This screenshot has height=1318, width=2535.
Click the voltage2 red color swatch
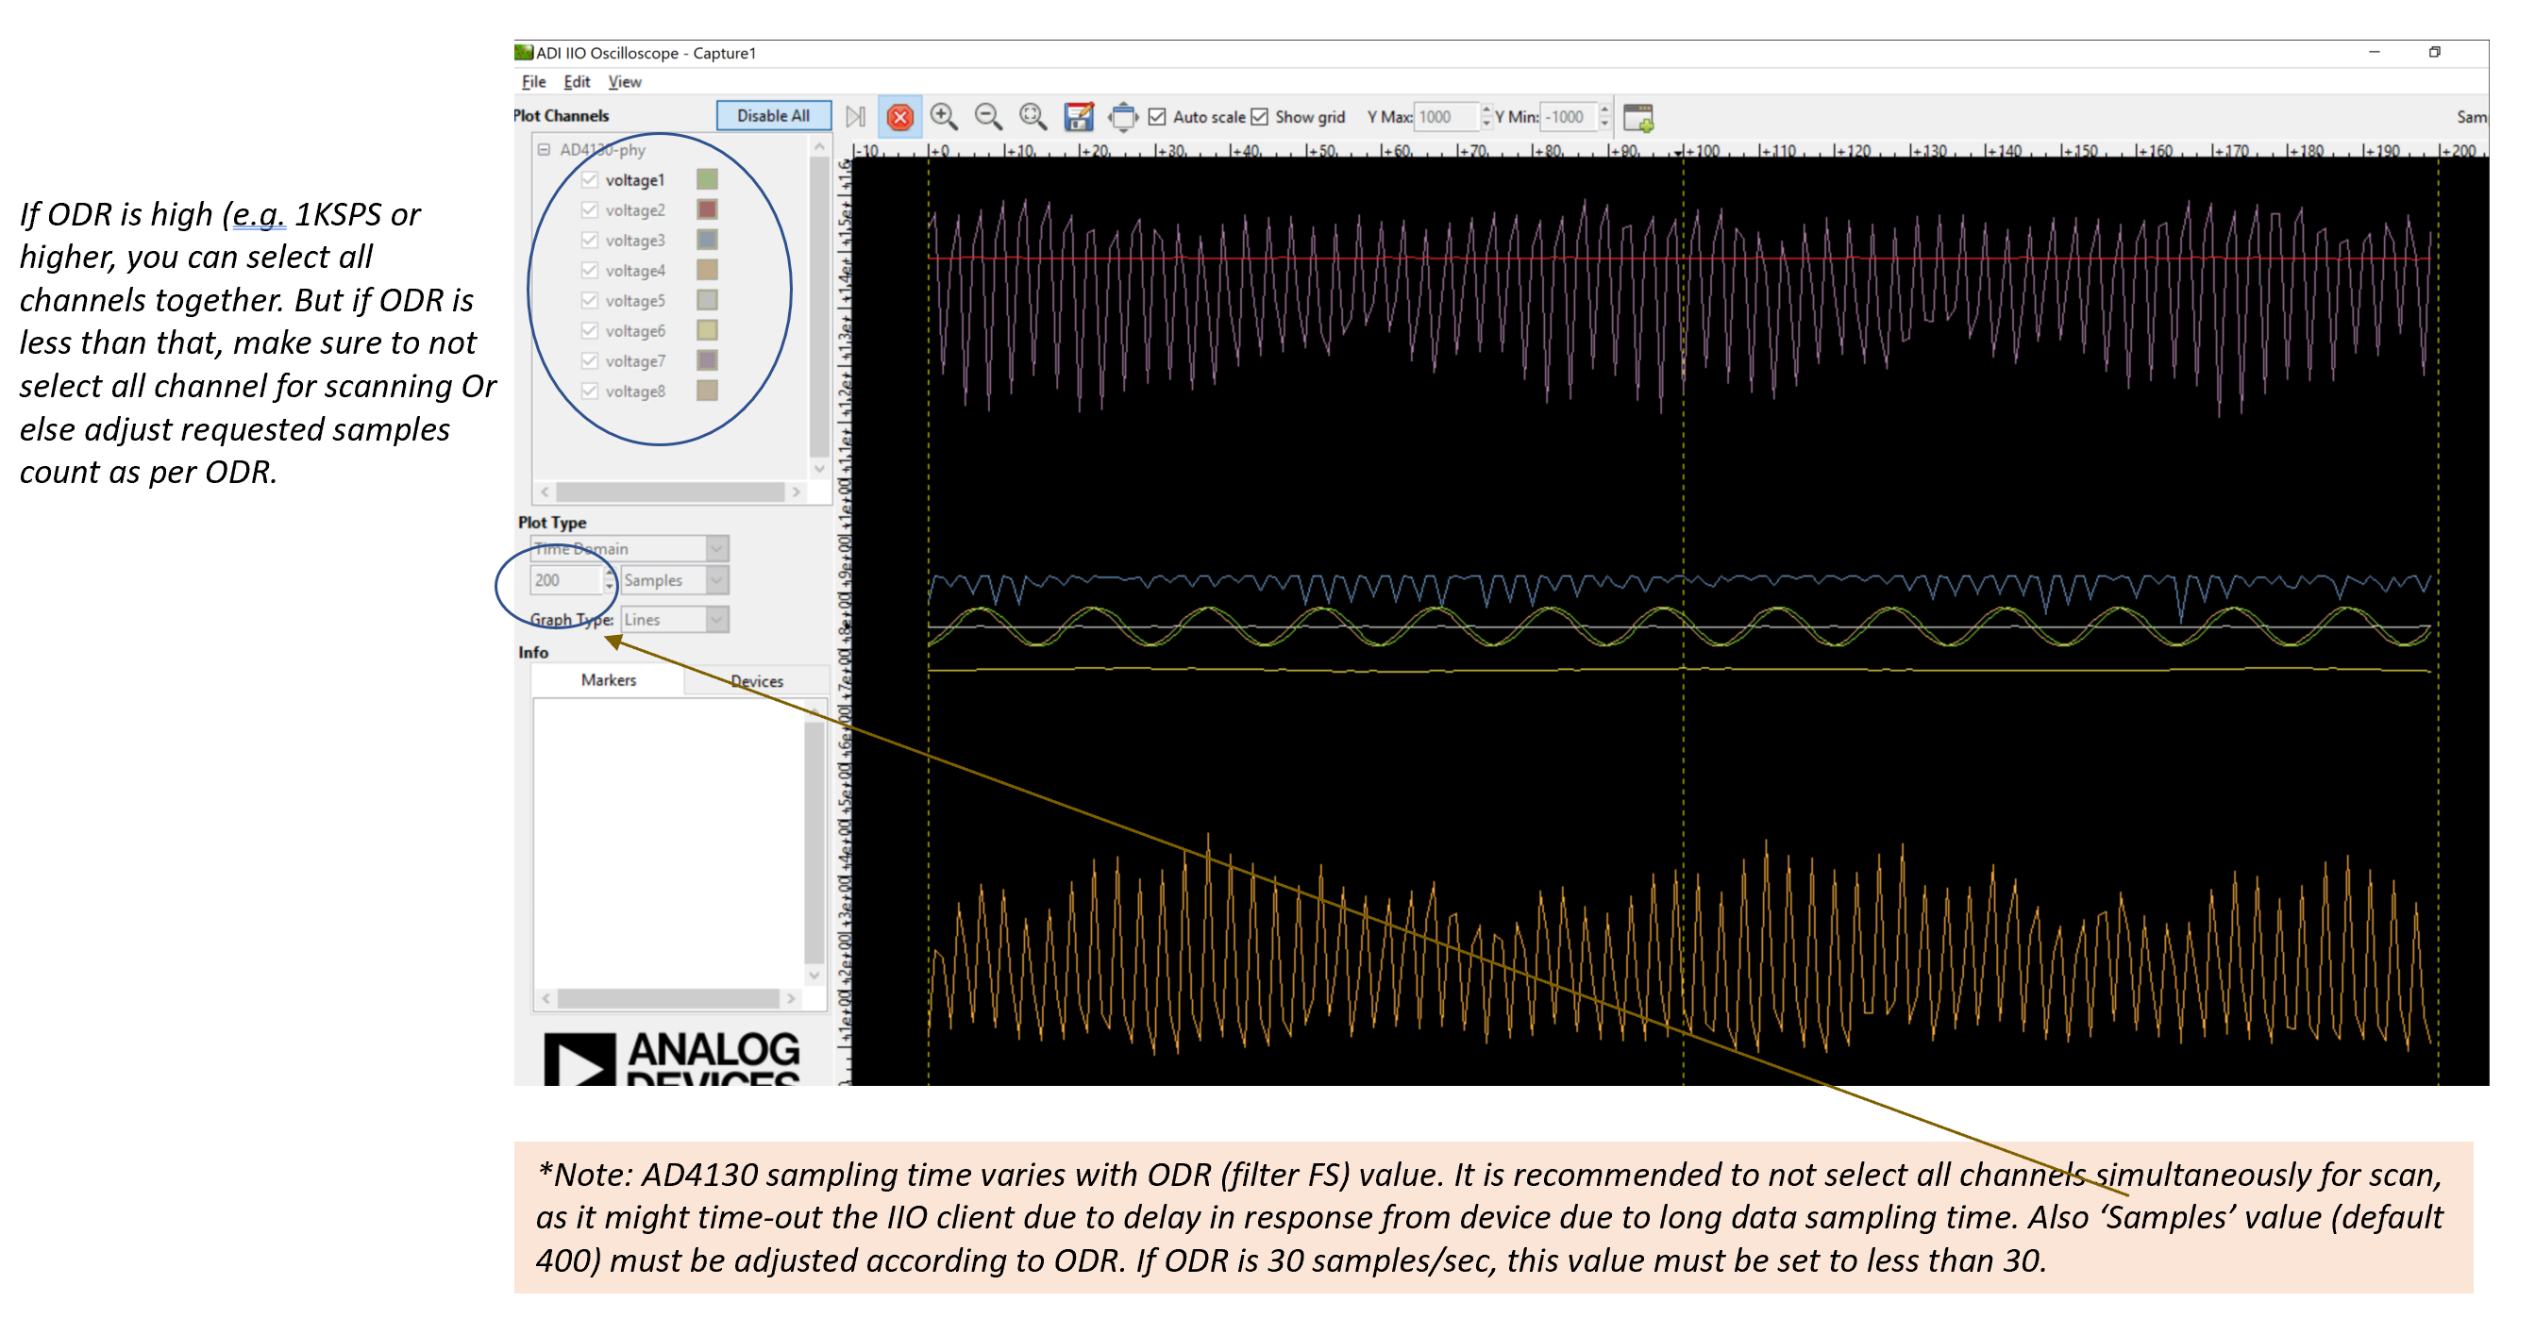(707, 209)
